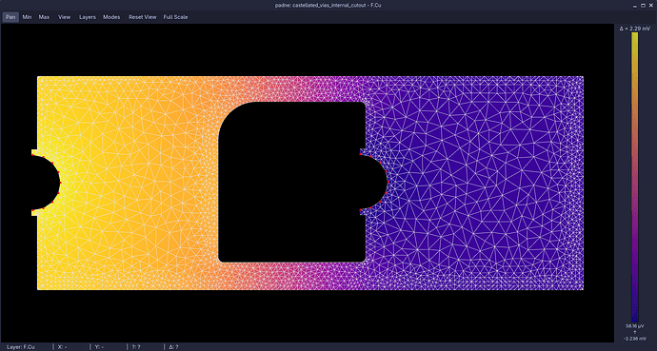This screenshot has height=351, width=657.
Task: Open the View menu
Action: coord(64,17)
